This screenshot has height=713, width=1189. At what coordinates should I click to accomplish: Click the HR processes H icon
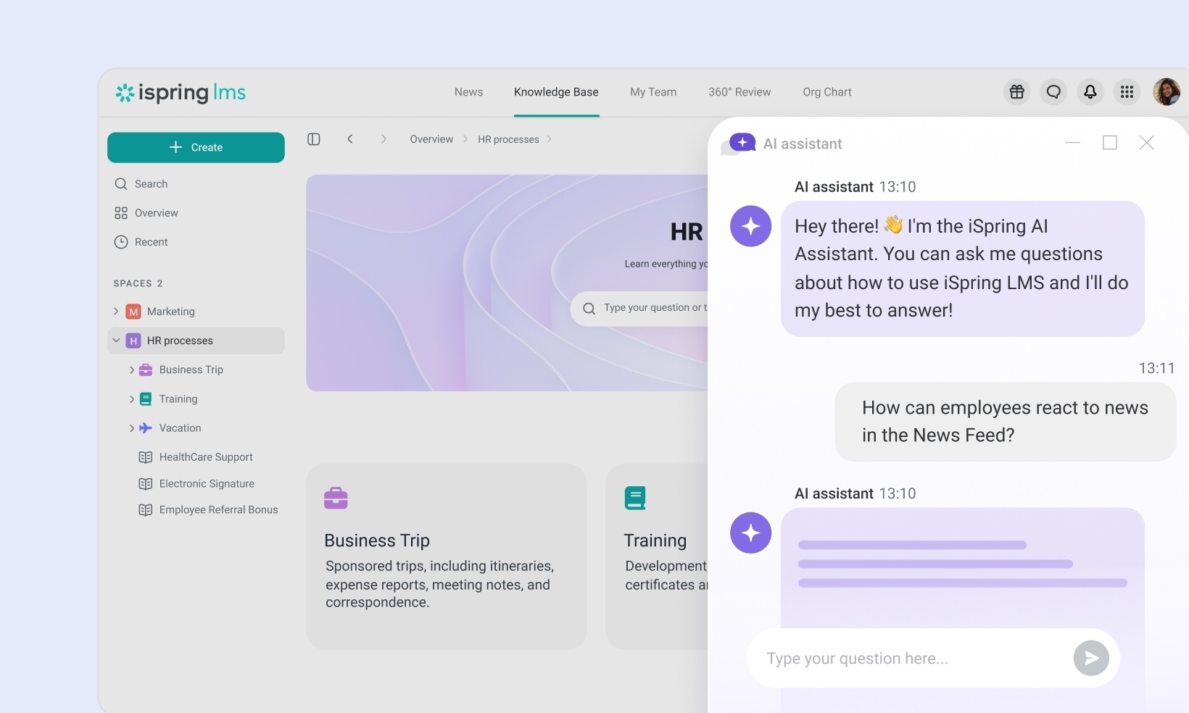click(133, 341)
